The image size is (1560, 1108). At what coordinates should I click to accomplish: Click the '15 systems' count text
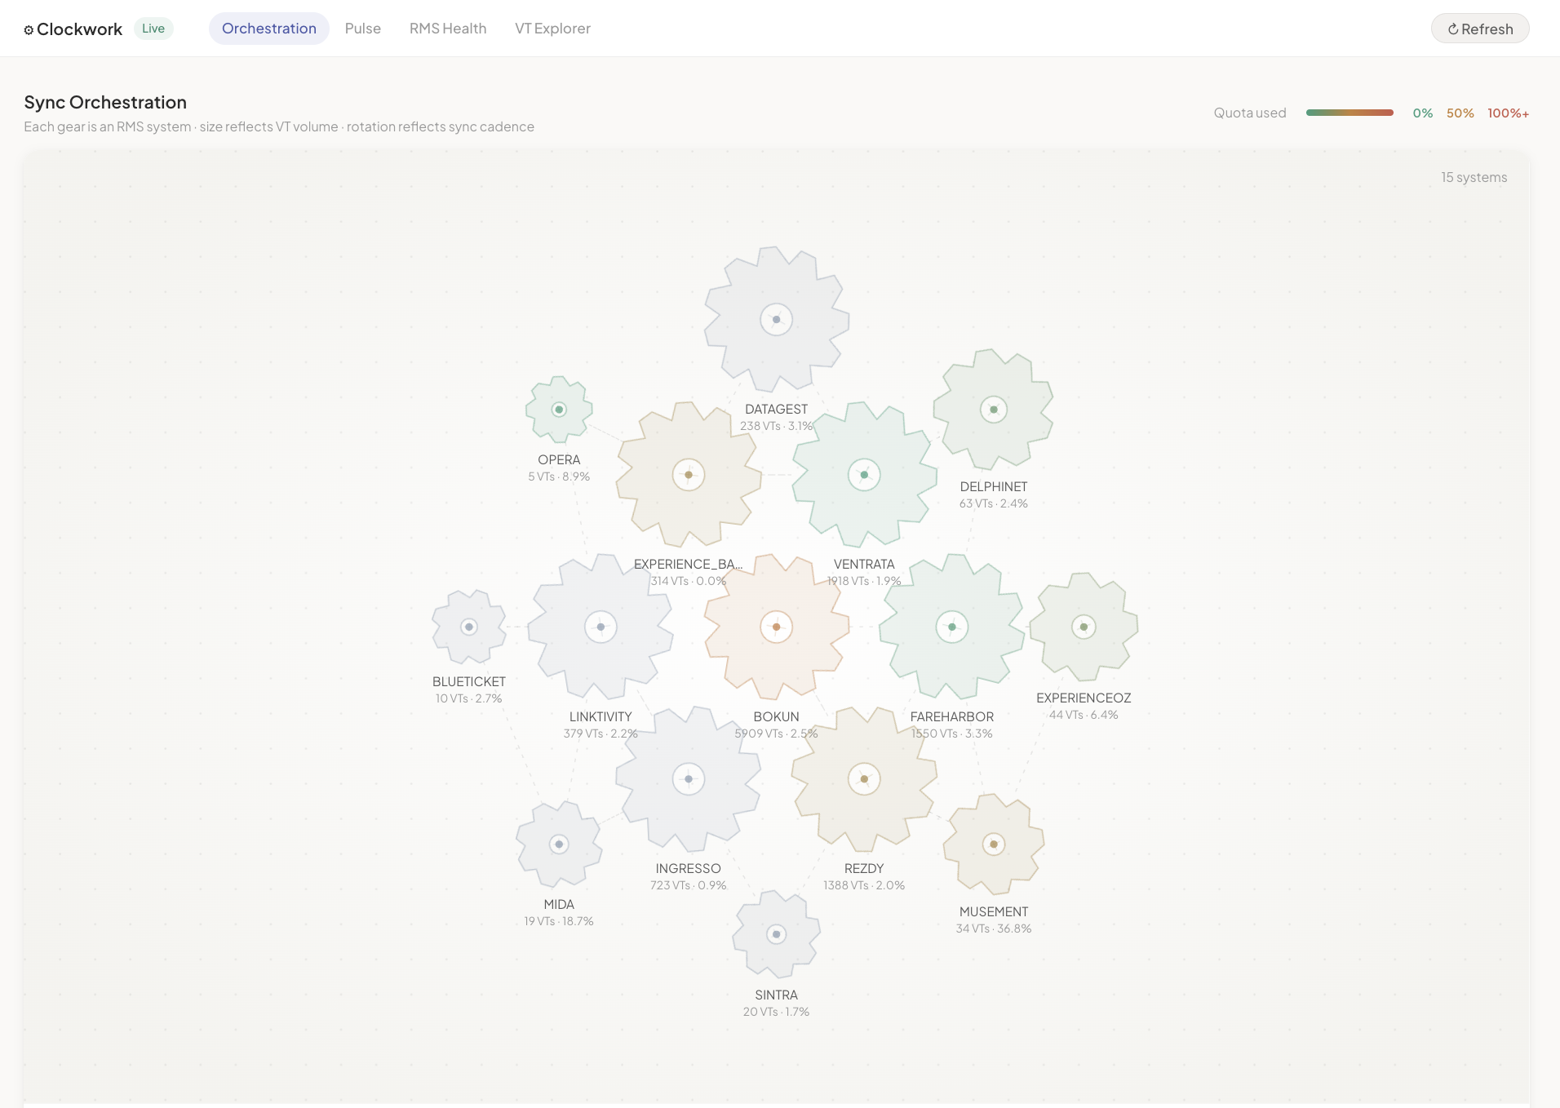point(1474,177)
